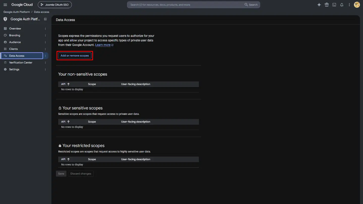Click the Branding more options dots
Image resolution: width=363 pixels, height=204 pixels.
click(45, 36)
